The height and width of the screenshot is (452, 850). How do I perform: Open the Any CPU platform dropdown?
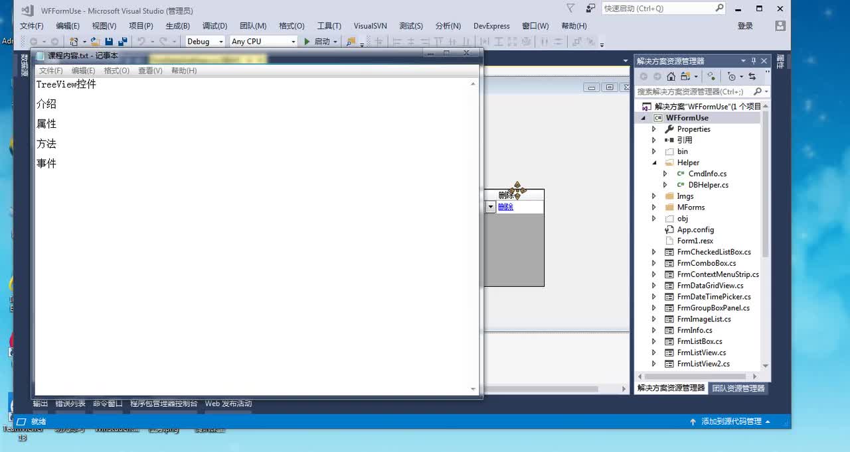click(x=263, y=41)
